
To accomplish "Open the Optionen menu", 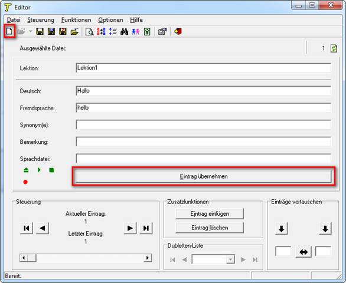I will pyautogui.click(x=110, y=20).
